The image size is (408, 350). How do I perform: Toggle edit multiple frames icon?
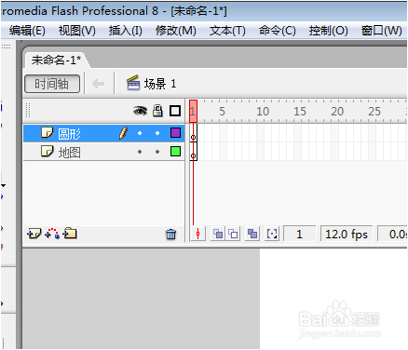point(252,234)
